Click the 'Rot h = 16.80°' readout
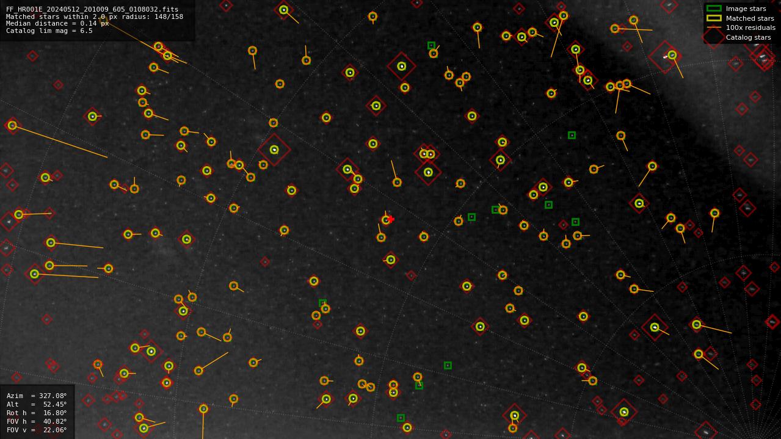Image resolution: width=781 pixels, height=439 pixels. [37, 413]
